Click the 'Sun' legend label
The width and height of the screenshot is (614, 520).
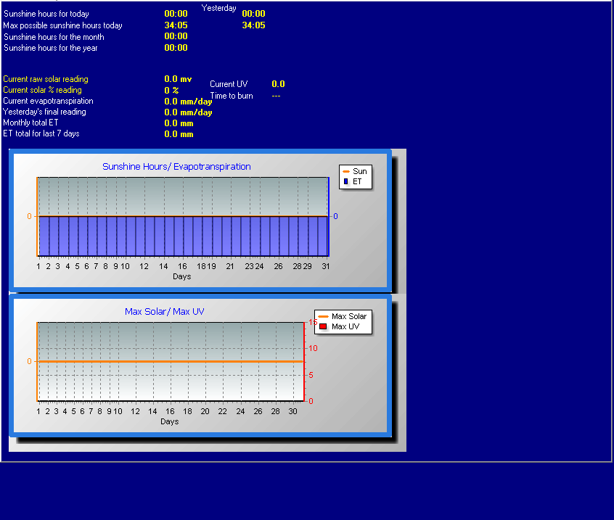[359, 171]
